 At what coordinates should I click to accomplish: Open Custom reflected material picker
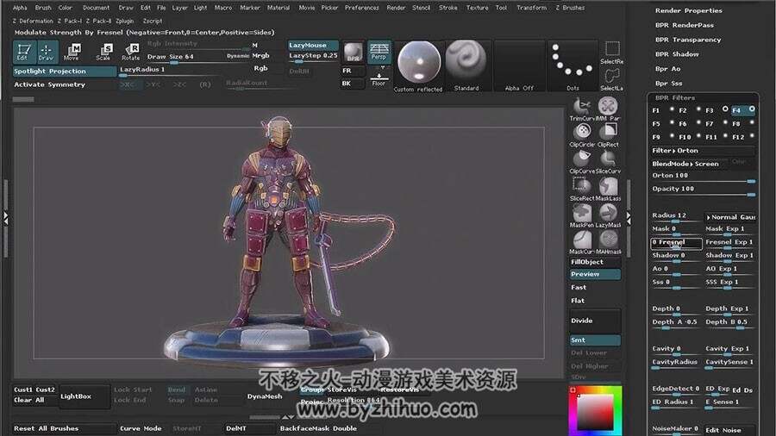[x=419, y=66]
